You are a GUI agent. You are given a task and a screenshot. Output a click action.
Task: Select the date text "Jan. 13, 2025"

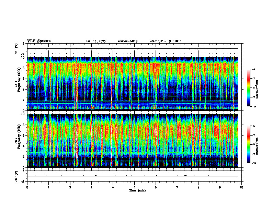point(96,41)
